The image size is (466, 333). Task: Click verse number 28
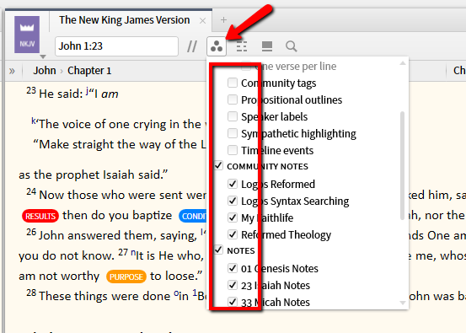[x=31, y=293]
